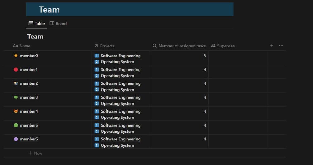
Task: Click the four-leaf clover icon of member3
Action: [16, 97]
